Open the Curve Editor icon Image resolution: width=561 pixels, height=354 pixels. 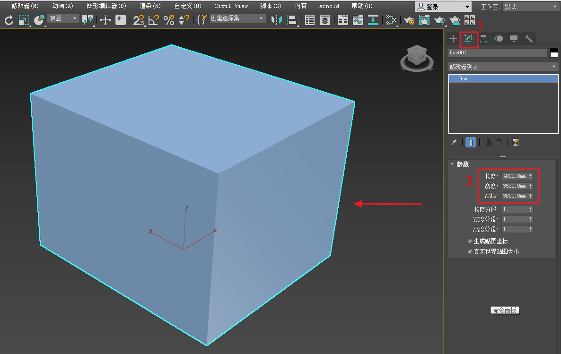[358, 20]
